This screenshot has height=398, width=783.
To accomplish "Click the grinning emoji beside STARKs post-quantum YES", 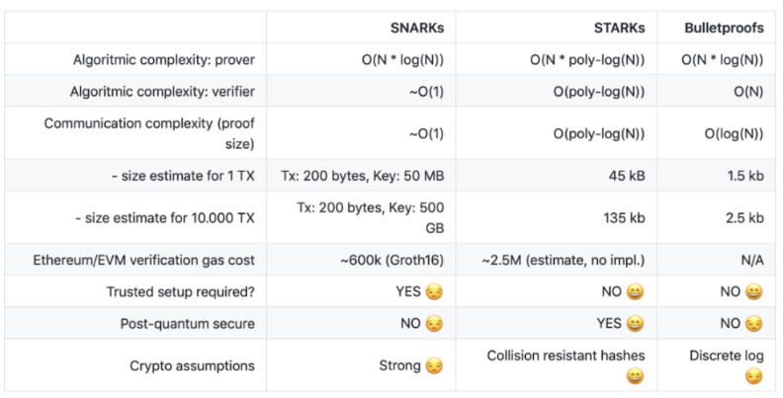I will [x=635, y=324].
